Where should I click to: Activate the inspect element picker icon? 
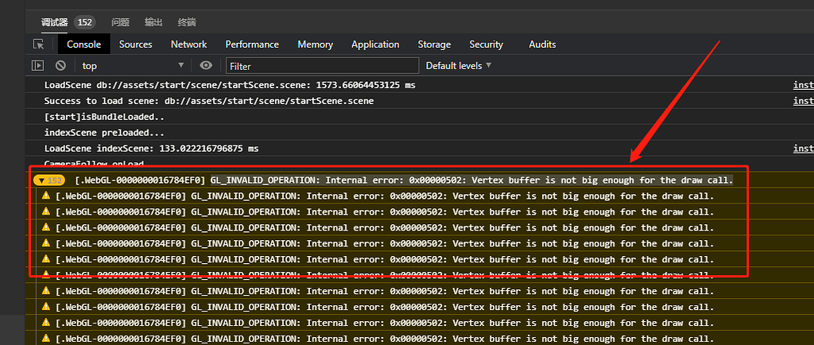(38, 45)
